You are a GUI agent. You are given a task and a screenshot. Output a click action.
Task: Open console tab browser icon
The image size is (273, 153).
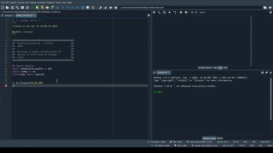click(154, 73)
